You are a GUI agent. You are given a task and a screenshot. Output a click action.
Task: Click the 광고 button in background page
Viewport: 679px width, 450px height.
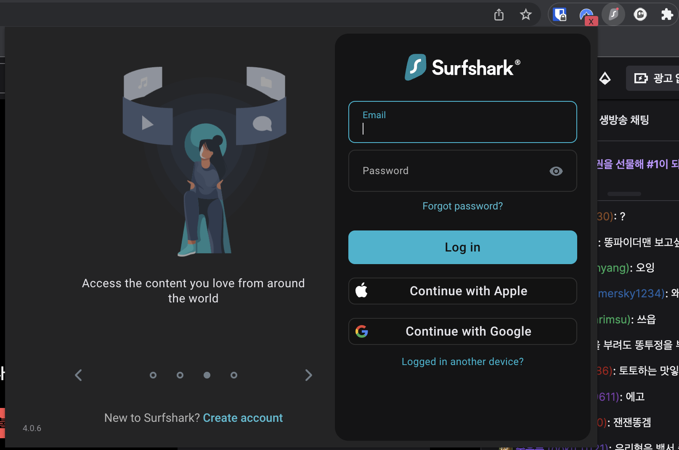tap(652, 78)
